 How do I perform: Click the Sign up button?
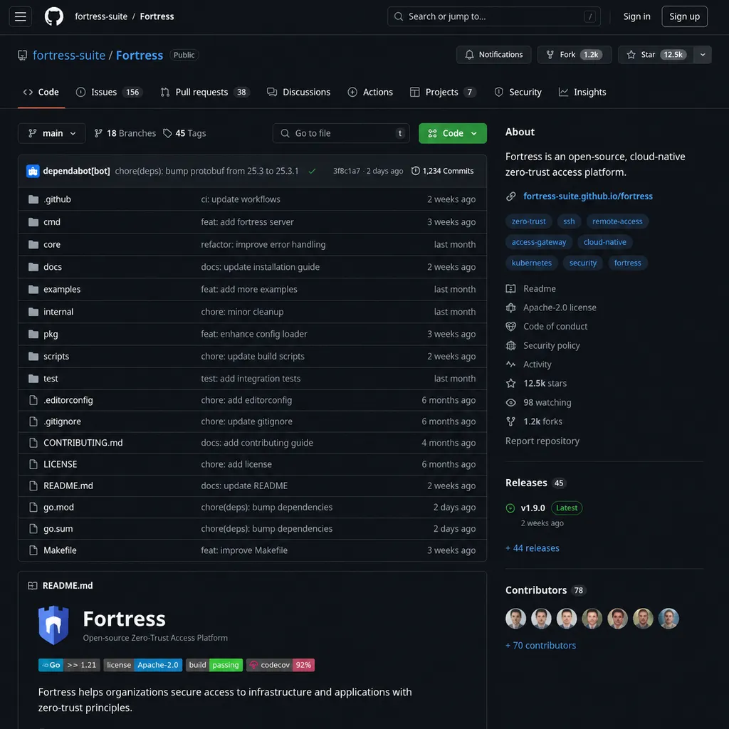pos(684,17)
